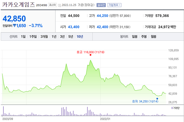Click the stock code 293490
Viewport: 184px width, 122px height.
tap(41, 5)
